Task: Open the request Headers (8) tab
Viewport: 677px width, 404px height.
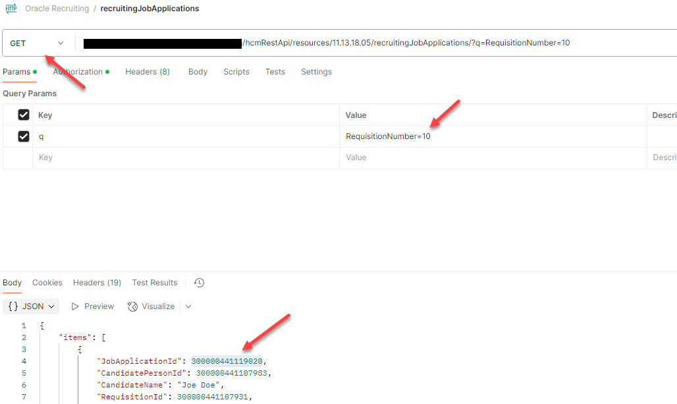Action: click(x=148, y=72)
